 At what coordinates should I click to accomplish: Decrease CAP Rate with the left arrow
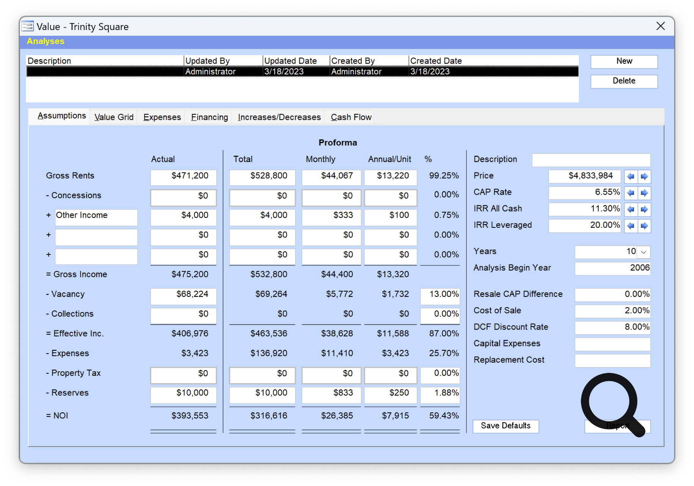[x=631, y=193]
